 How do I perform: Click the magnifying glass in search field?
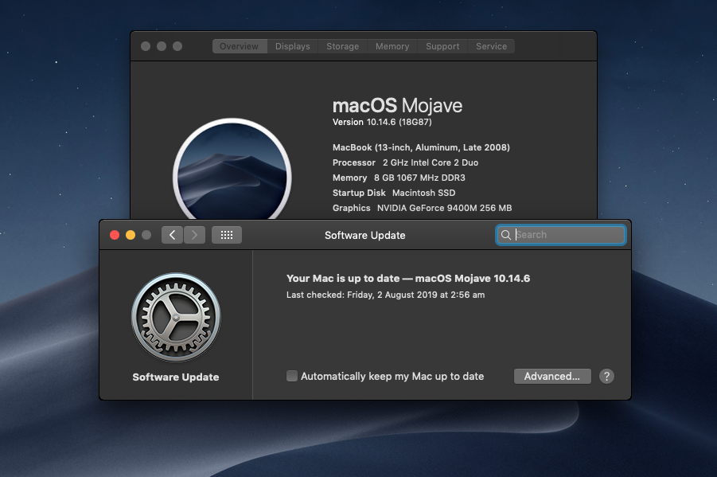click(506, 235)
